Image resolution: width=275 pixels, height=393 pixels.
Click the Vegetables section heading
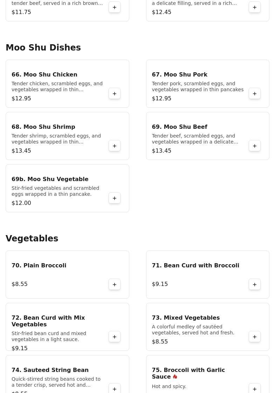(x=32, y=239)
